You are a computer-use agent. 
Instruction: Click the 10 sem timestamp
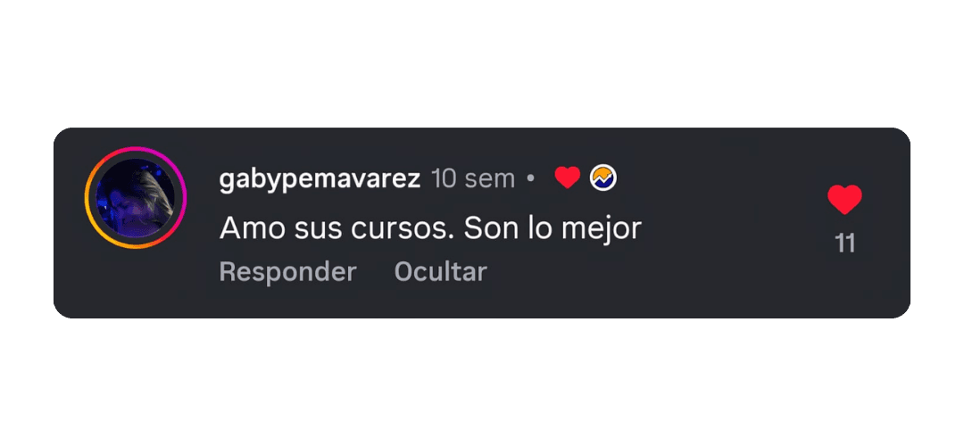(473, 178)
